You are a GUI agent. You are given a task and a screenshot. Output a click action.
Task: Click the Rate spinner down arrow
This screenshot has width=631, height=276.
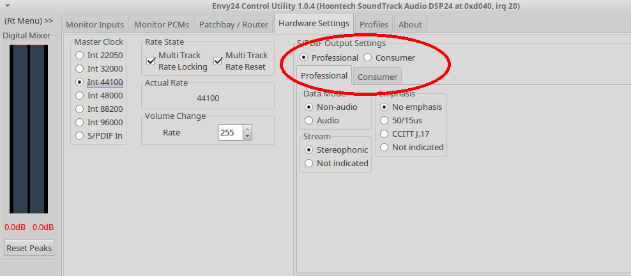click(x=247, y=136)
